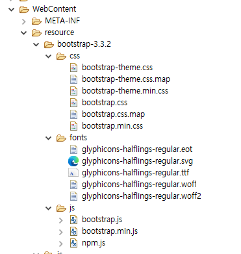This screenshot has width=241, height=254.
Task: Click the Edge icon of glyphicons-halflings-regular.svg
Action: pyautogui.click(x=73, y=161)
